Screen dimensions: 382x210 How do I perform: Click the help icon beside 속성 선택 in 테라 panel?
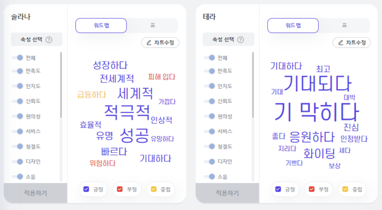coord(241,40)
